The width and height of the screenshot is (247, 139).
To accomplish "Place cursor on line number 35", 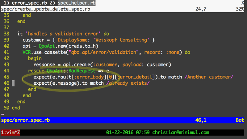I will 6,15.
